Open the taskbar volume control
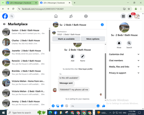Image resolution: width=144 pixels, height=115 pixels. click(x=120, y=113)
